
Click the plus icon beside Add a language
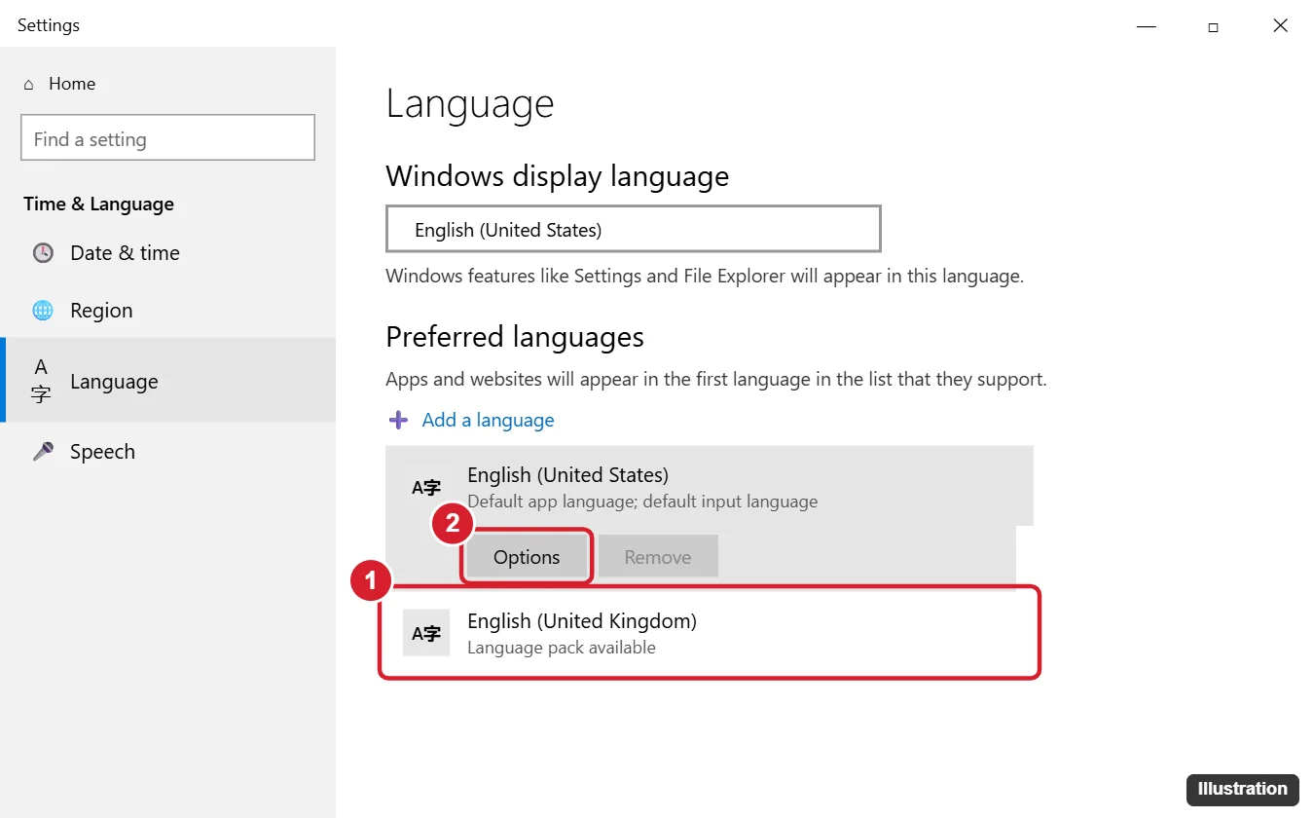[398, 421]
